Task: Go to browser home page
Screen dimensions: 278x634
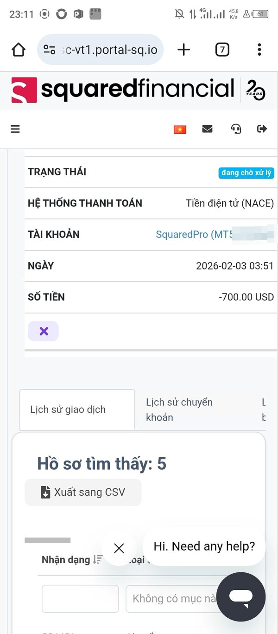Action: 19,50
